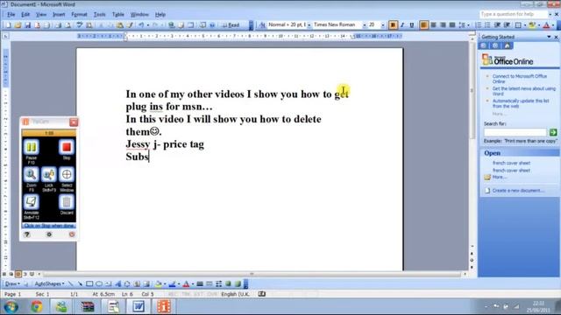Viewport: 561px width, 315px height.
Task: Open the AutoShapes dropdown
Action: pyautogui.click(x=49, y=283)
